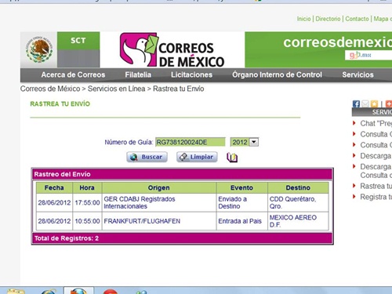Click the email envelope share icon
Viewport: 392px width, 294px height.
click(x=365, y=103)
